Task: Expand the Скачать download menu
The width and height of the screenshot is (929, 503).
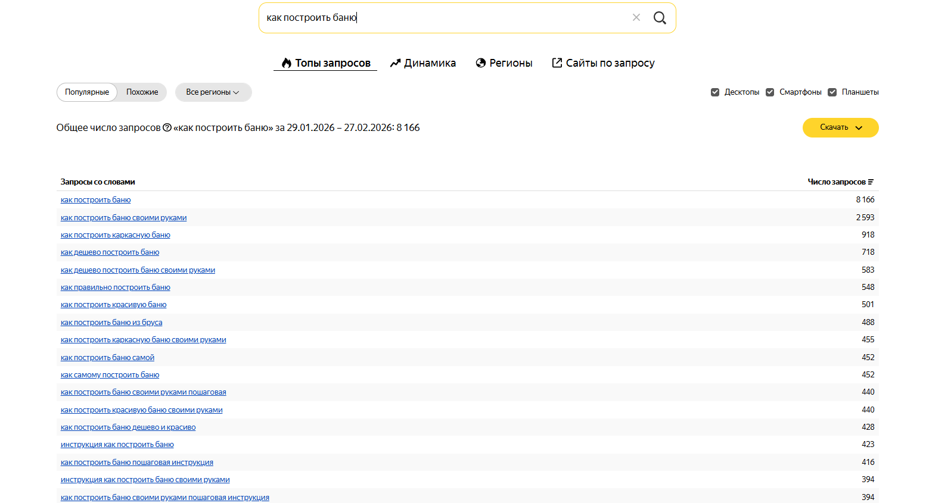Action: tap(840, 127)
